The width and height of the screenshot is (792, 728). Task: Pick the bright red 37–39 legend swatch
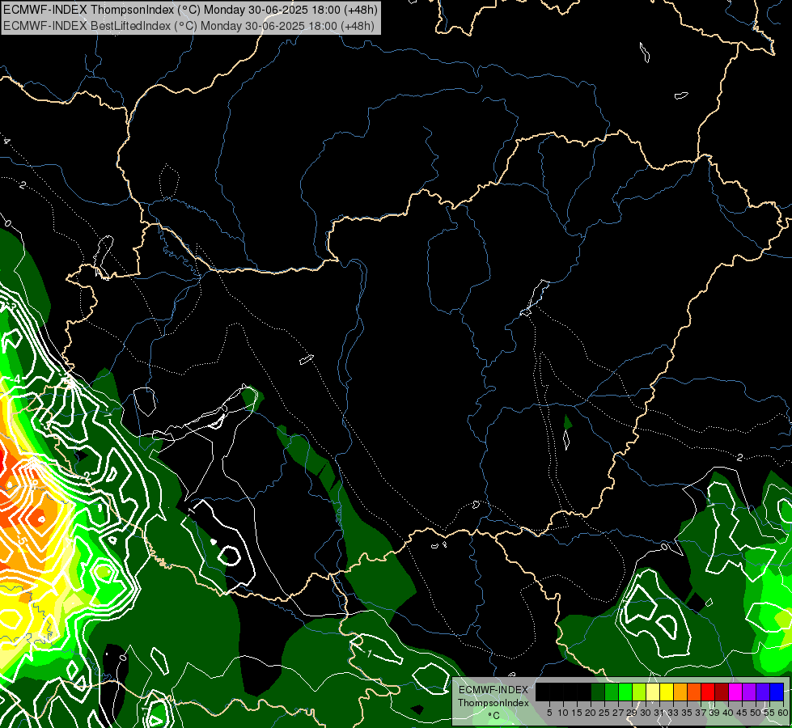pyautogui.click(x=708, y=692)
